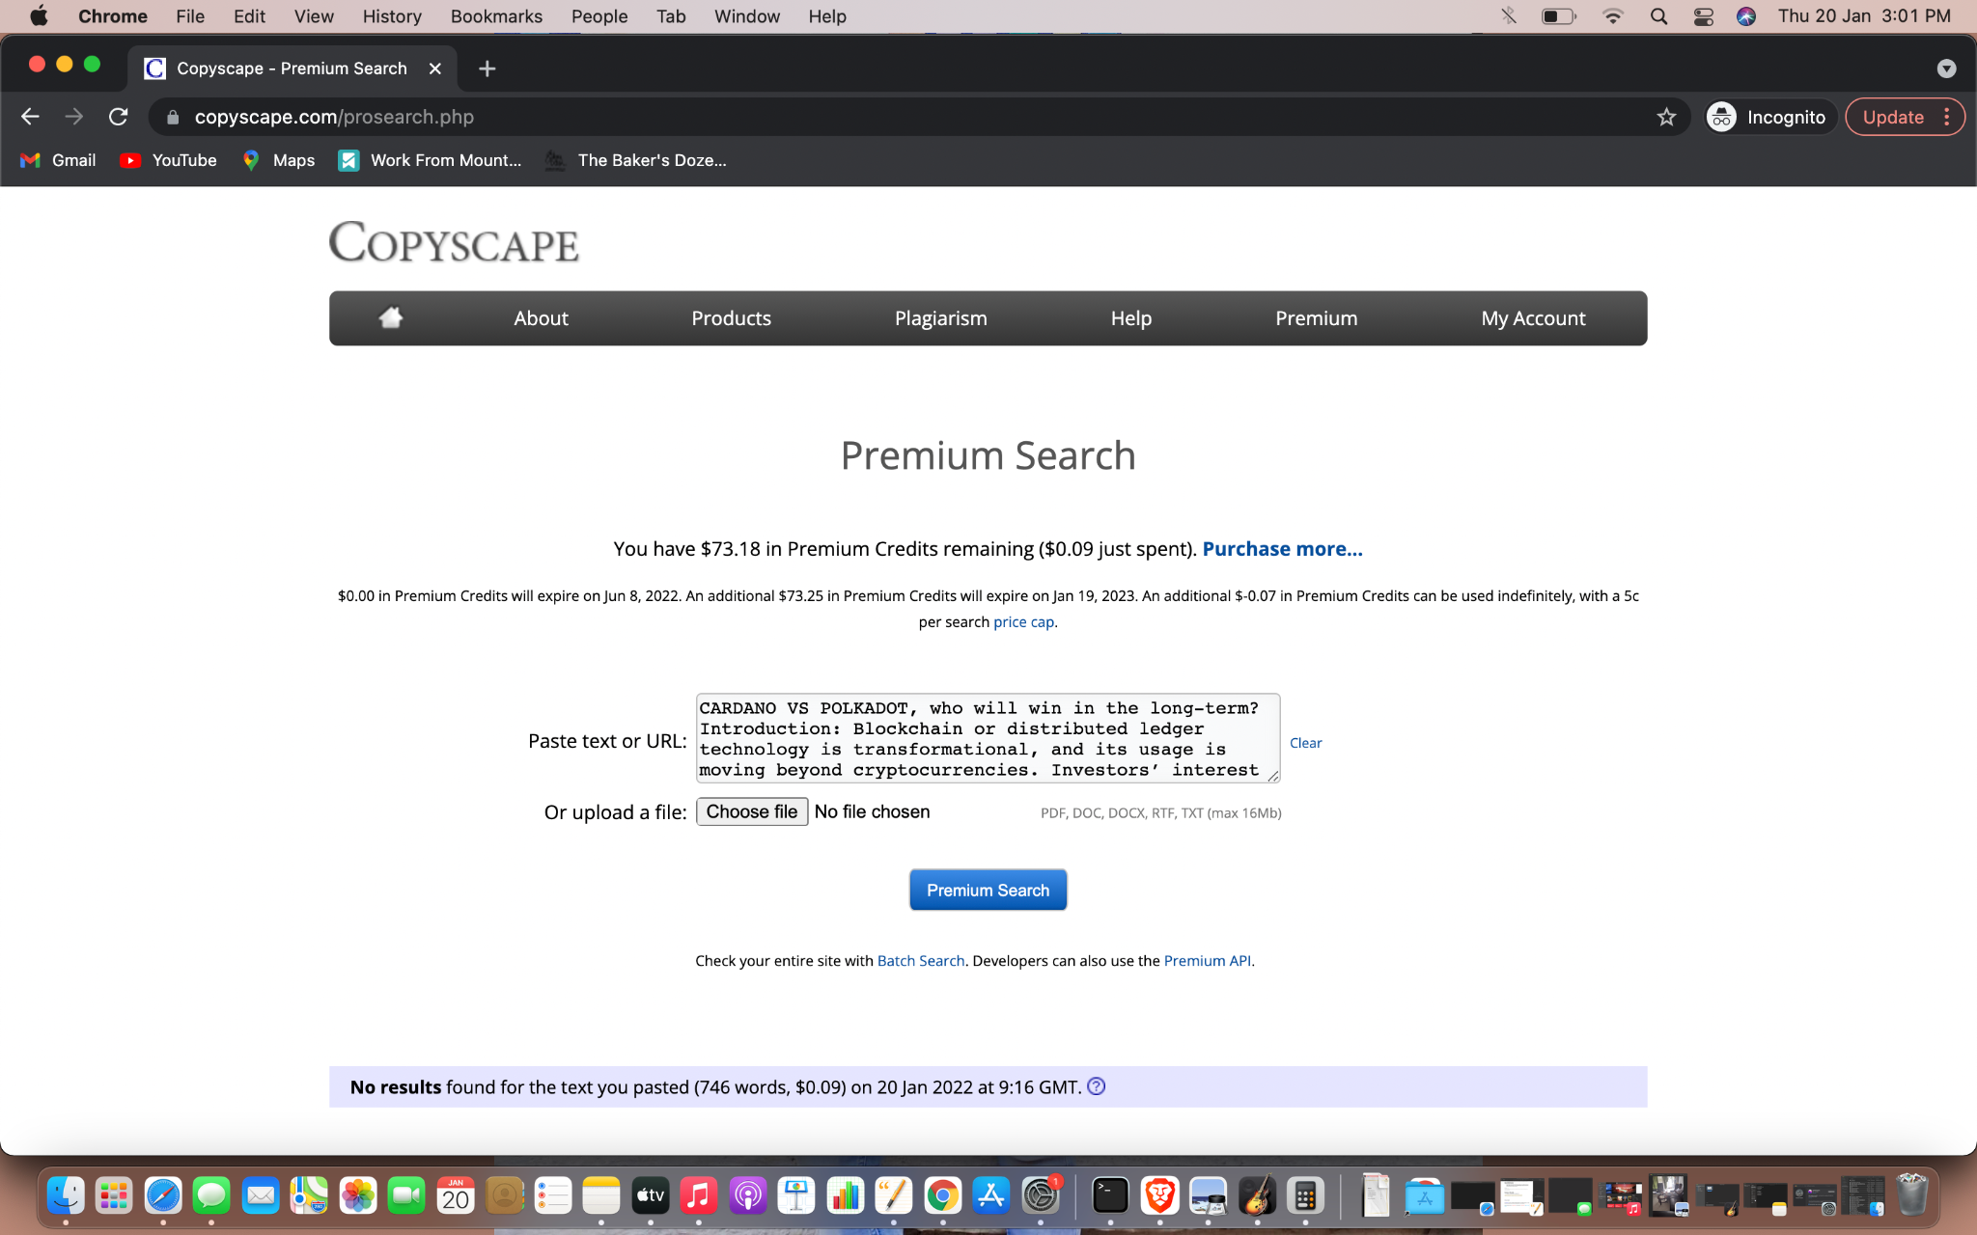Open a new tab with the plus icon
This screenshot has height=1235, width=1977.
point(487,69)
